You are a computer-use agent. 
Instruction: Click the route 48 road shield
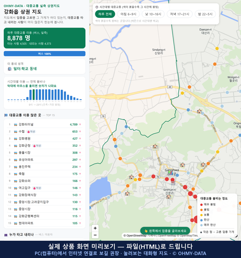[x=170, y=87]
